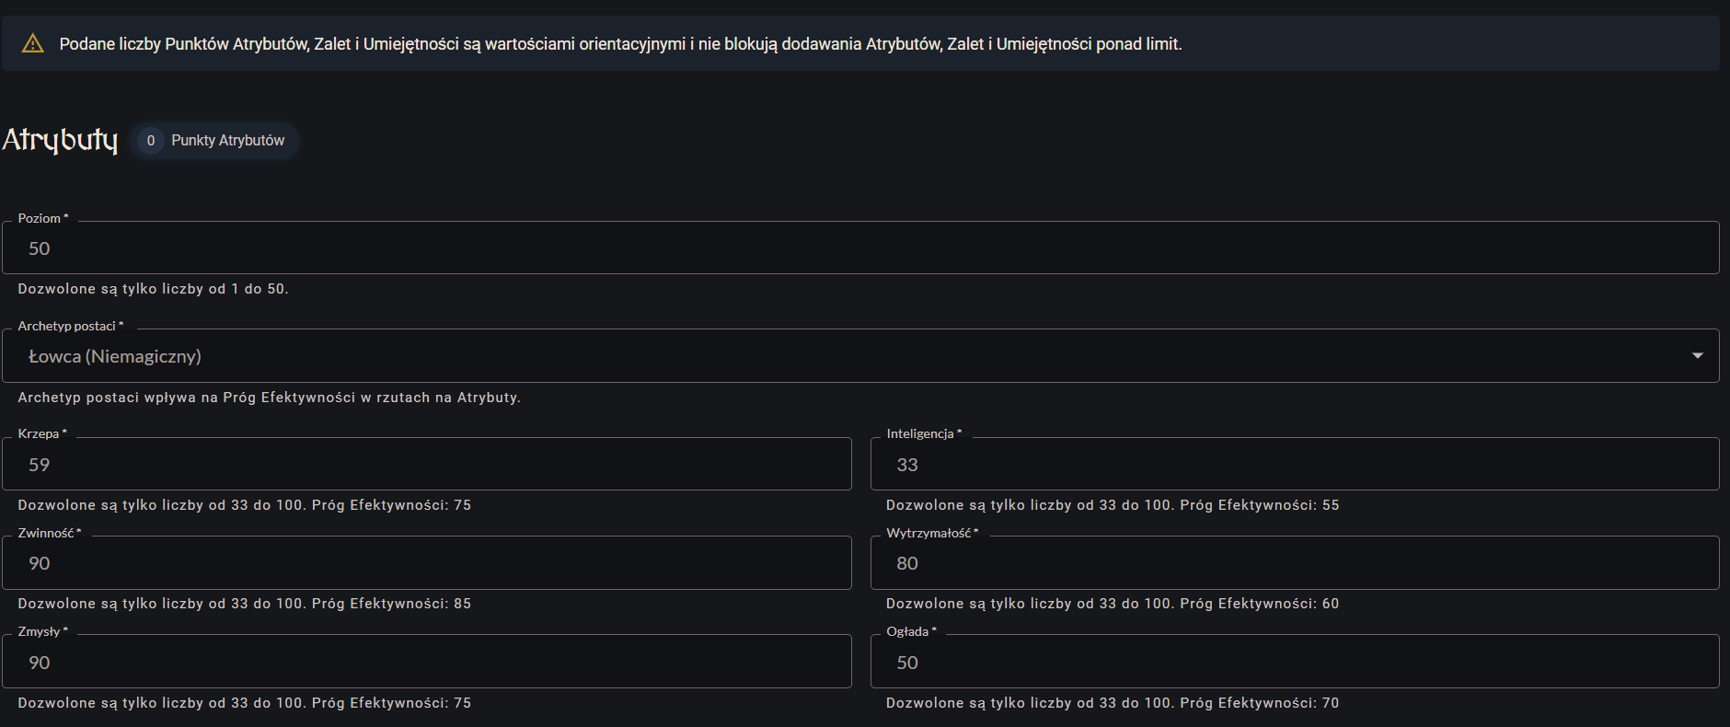Click the Poziom helper text about 1 to 50
Viewport: 1730px width, 727px height.
coord(153,289)
